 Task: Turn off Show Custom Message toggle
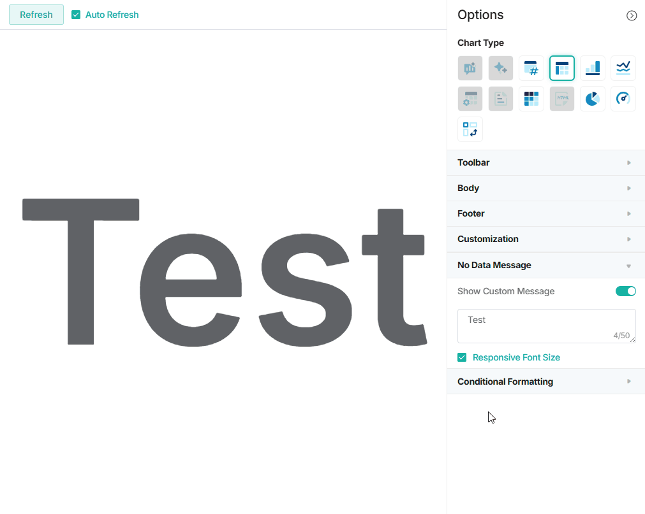(x=625, y=291)
